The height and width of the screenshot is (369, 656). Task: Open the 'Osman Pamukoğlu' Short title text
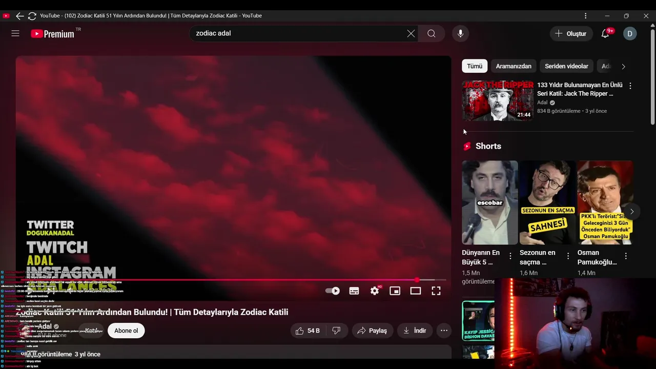click(597, 257)
